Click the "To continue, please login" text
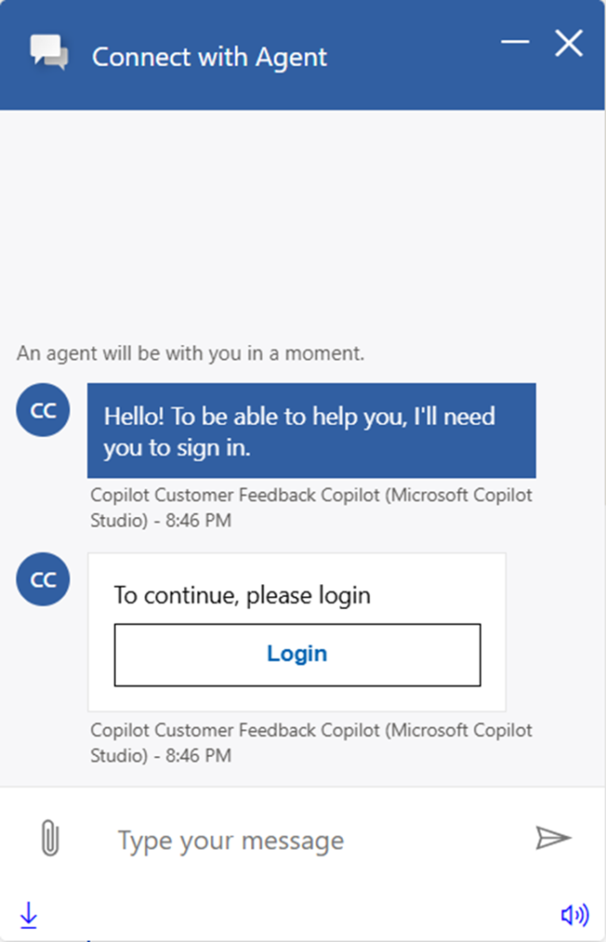Screen dimensions: 606x942 (x=242, y=595)
